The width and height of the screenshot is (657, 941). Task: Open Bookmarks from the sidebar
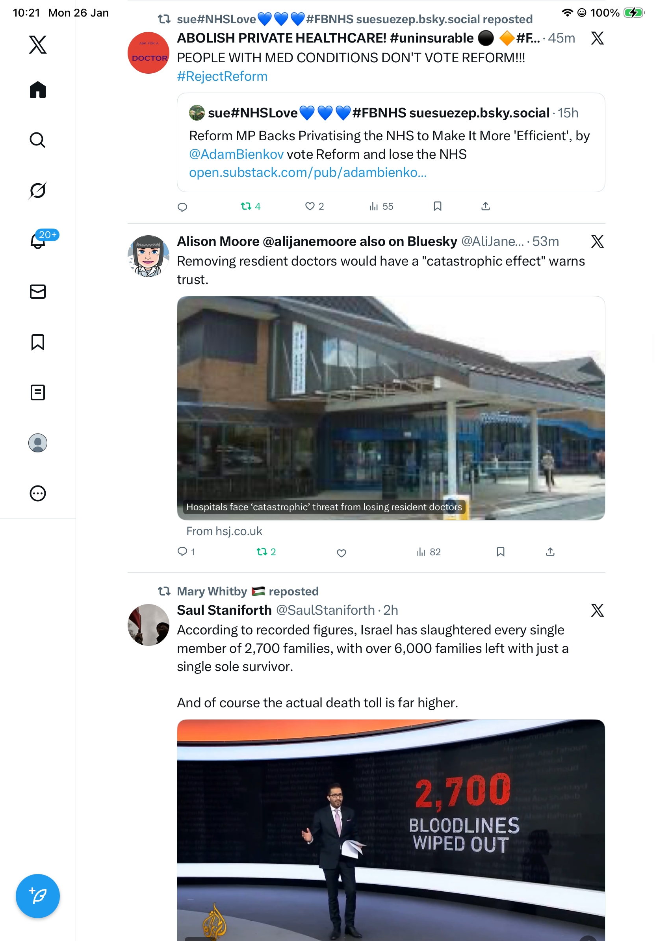pos(38,342)
